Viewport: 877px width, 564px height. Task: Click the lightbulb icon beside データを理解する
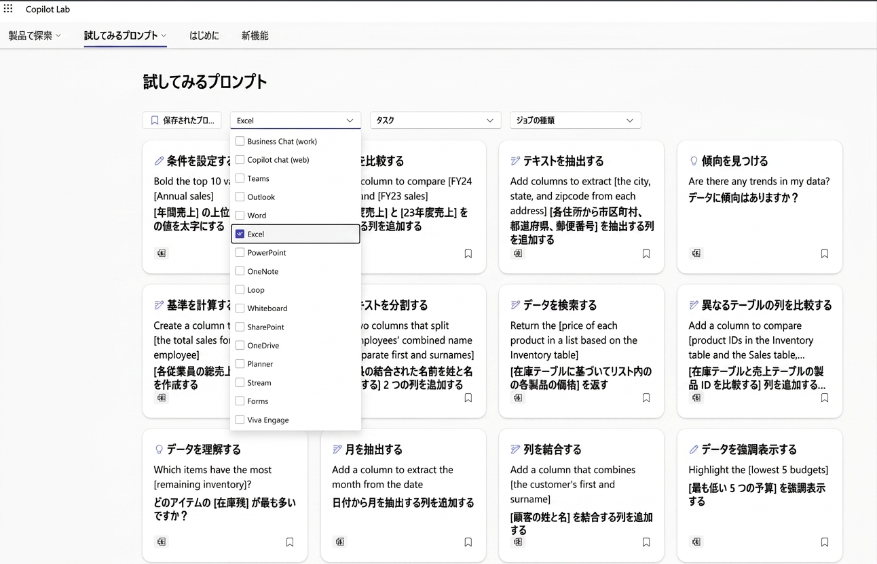(x=159, y=449)
